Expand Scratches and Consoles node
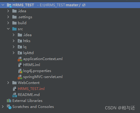Viewport: 140px width, 113px height. point(3,107)
